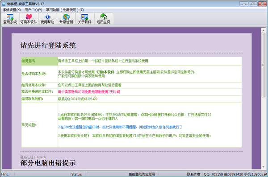Maximize the 俏掌柜 window

tap(253, 4)
